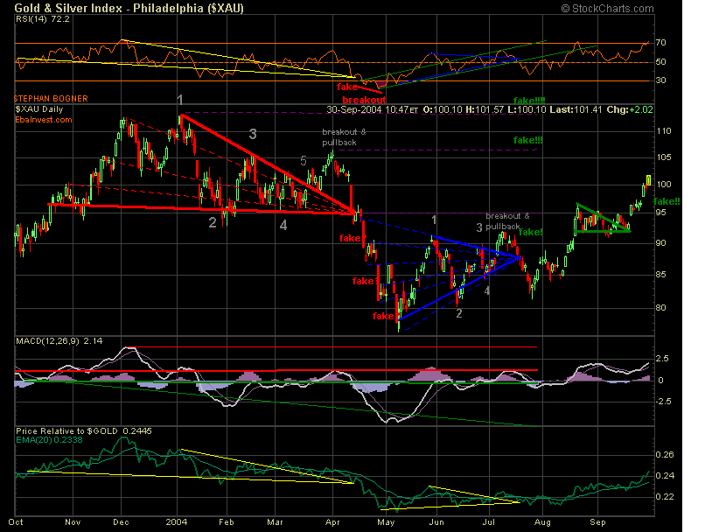Select the May label on the time axis
This screenshot has height=532, width=726.
[x=384, y=520]
